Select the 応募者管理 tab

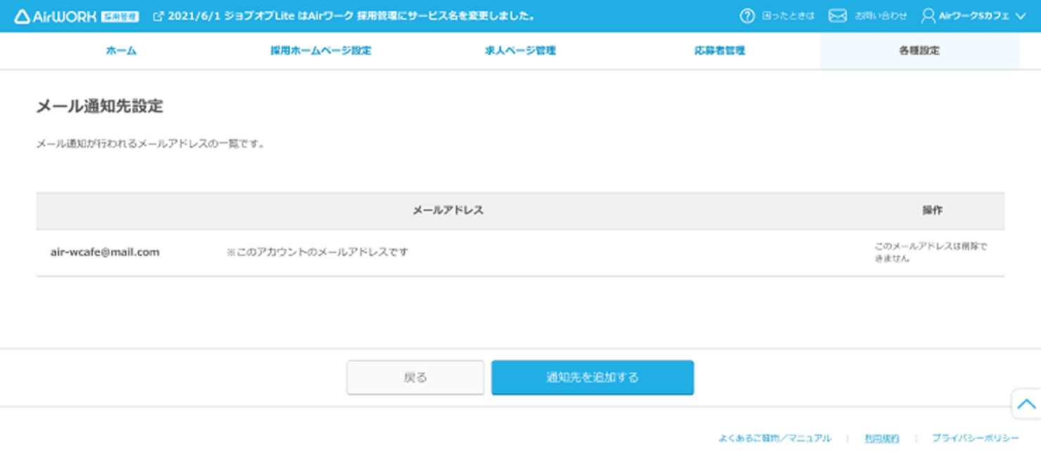click(x=720, y=51)
